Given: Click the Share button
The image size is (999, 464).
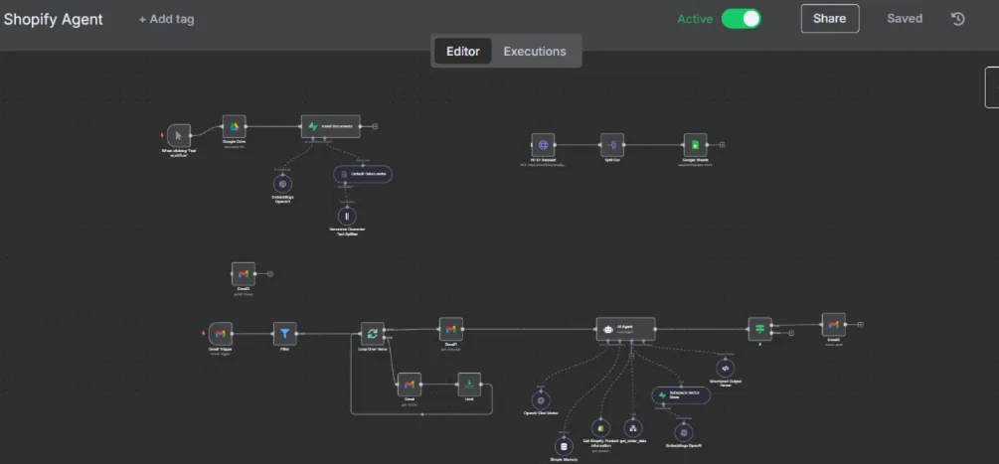Looking at the screenshot, I should tap(830, 19).
